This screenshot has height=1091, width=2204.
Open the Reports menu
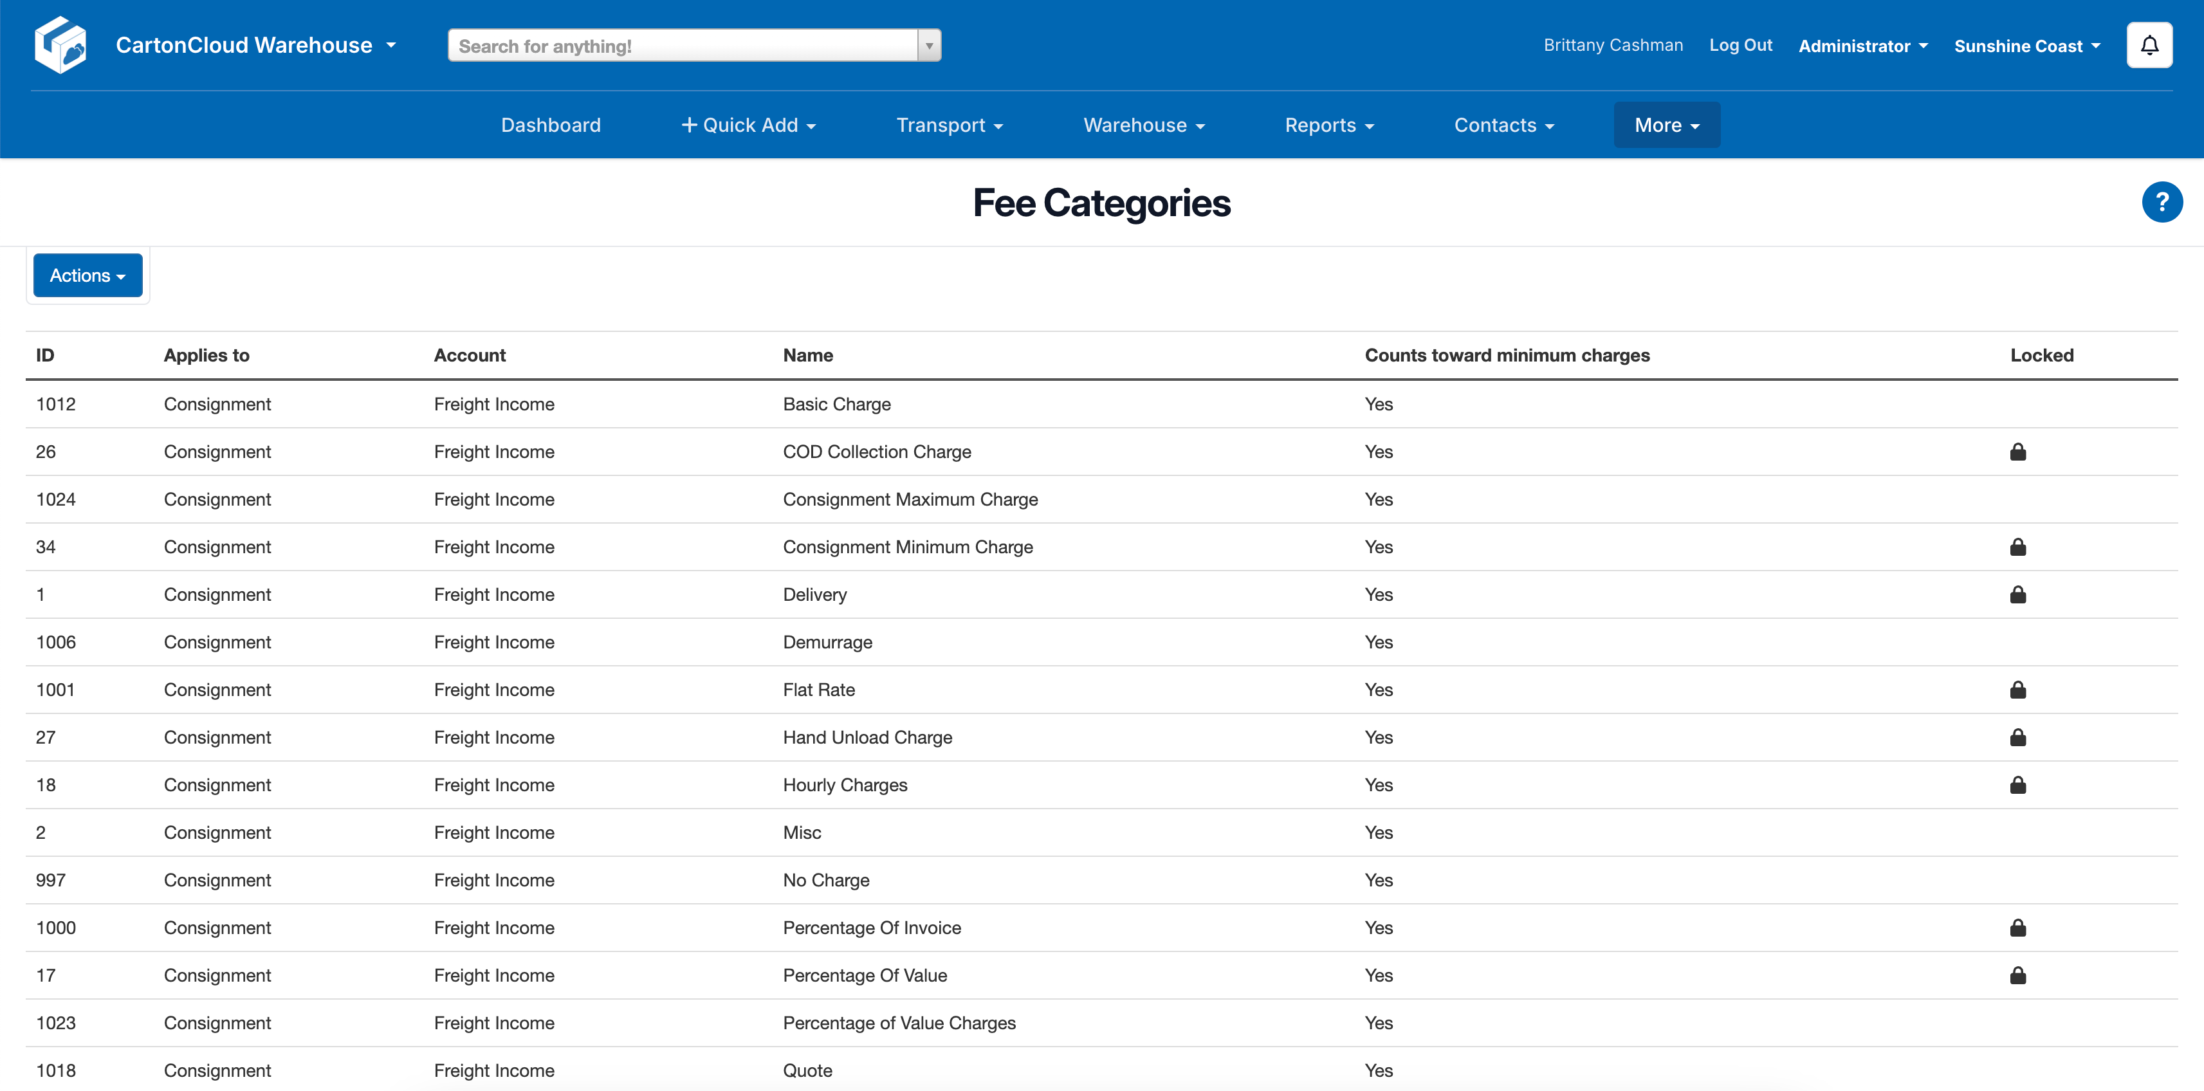[1328, 125]
